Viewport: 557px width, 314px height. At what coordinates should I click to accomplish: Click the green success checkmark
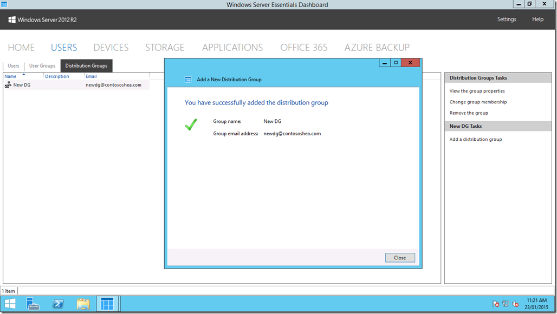click(191, 125)
